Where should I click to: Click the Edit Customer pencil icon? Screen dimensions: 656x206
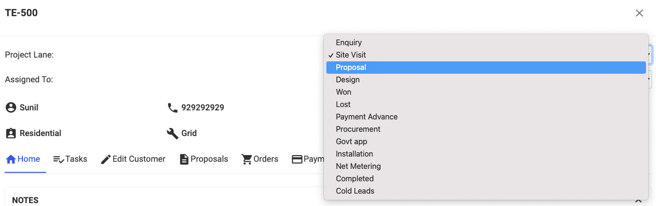106,159
